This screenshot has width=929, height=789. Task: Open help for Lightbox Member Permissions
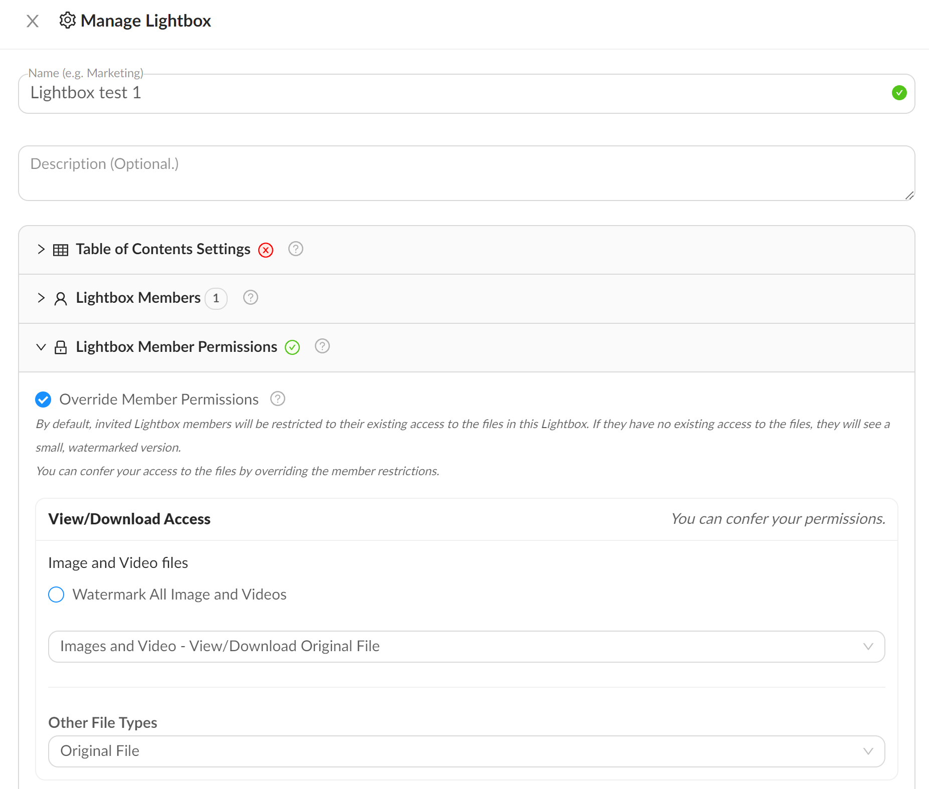pos(322,346)
